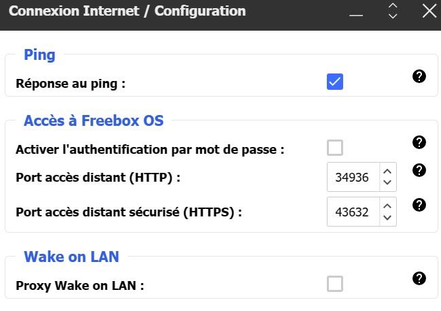
Task: Enable password authentication checkbox
Action: 335,148
